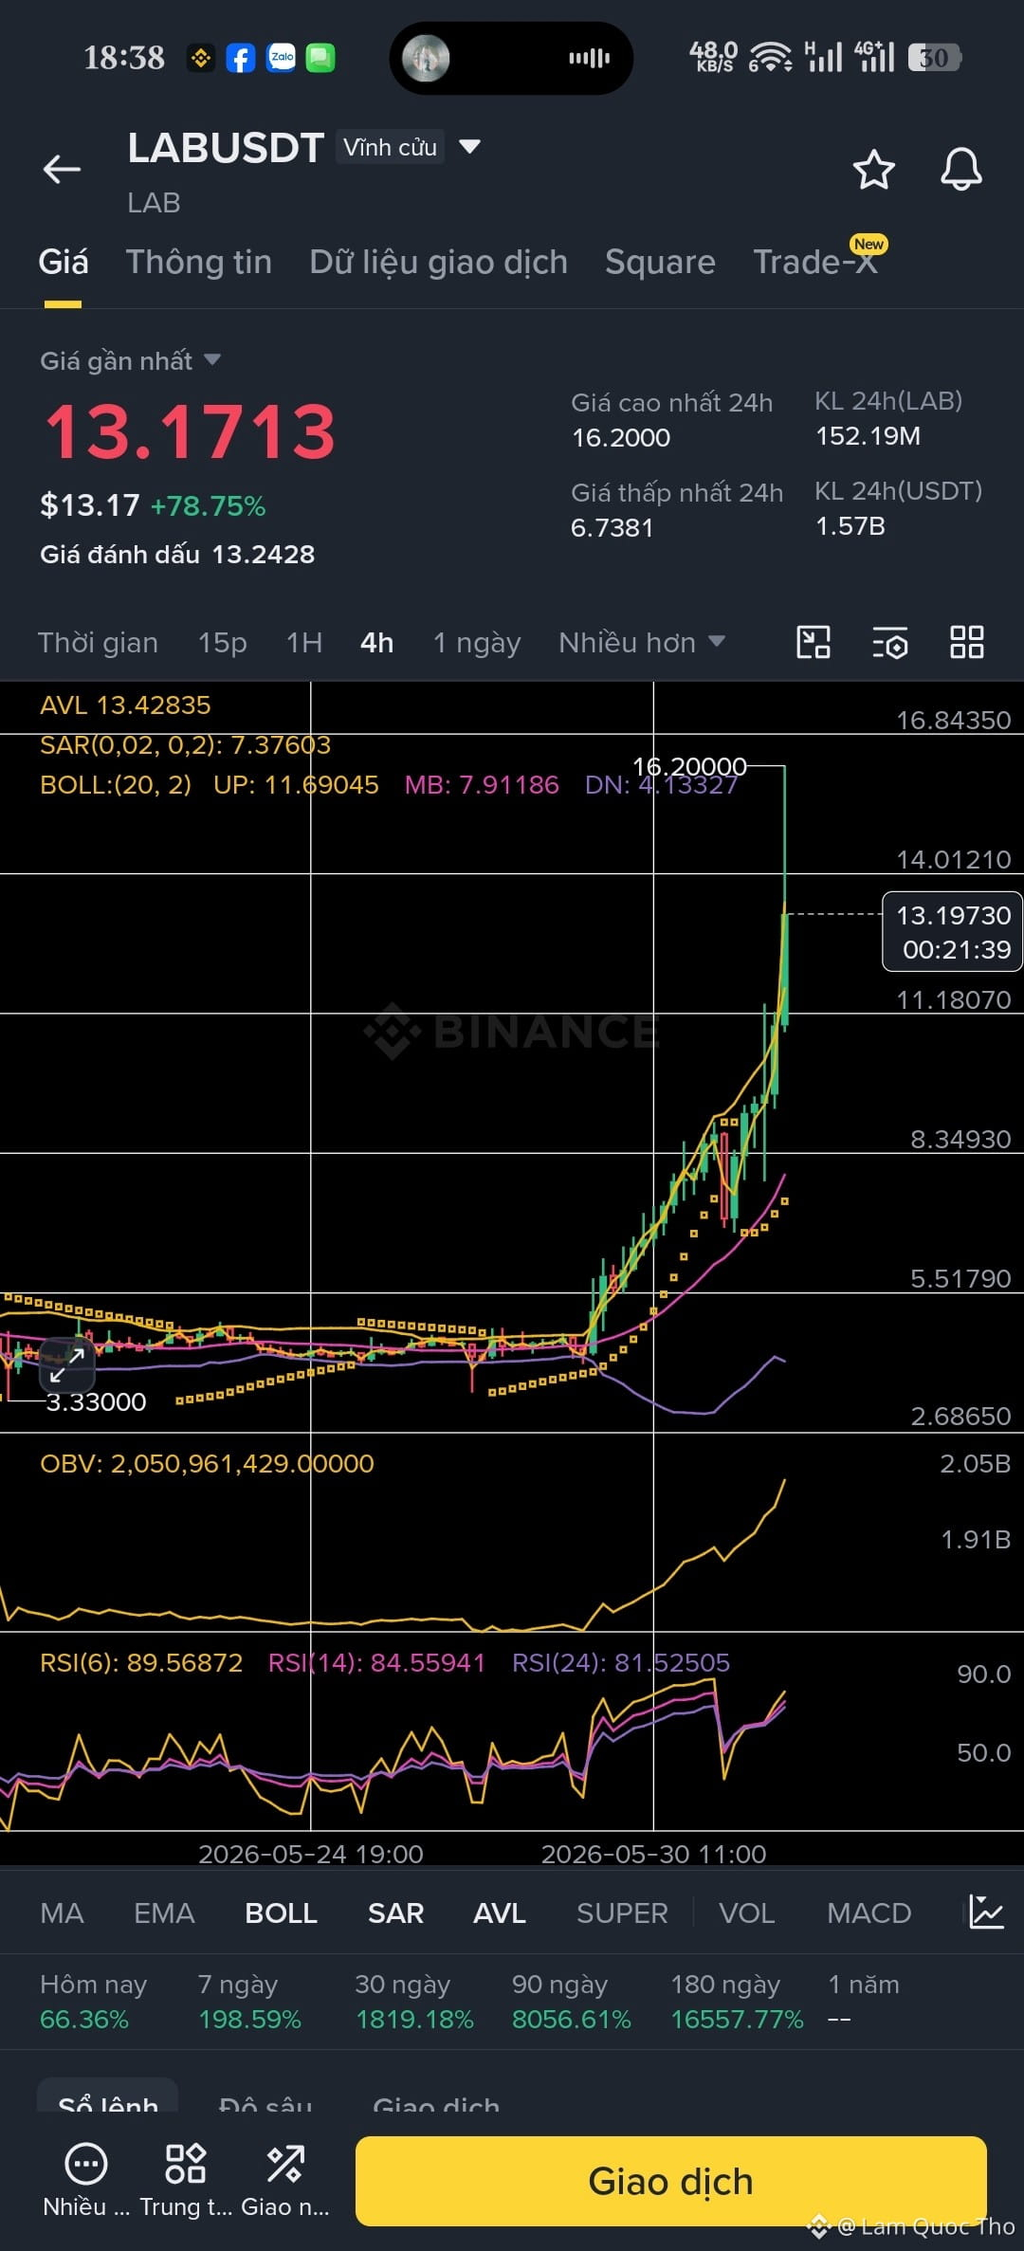Tap LABUSDT pair title
This screenshot has height=2251, width=1024.
[227, 148]
